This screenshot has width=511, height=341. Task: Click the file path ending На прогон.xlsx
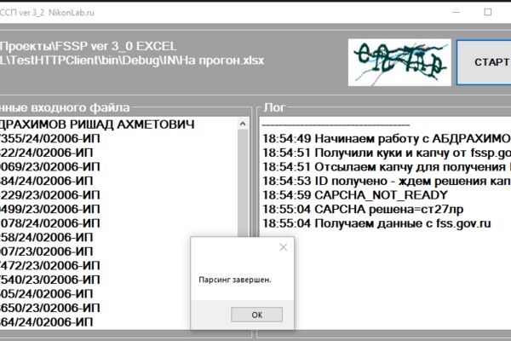coord(132,53)
